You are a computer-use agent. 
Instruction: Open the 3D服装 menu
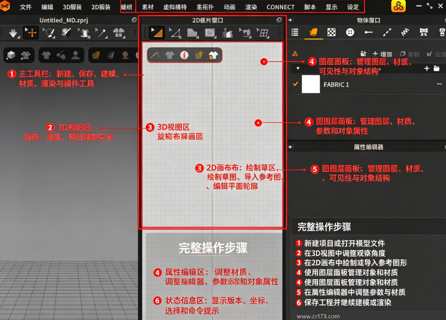coord(72,7)
